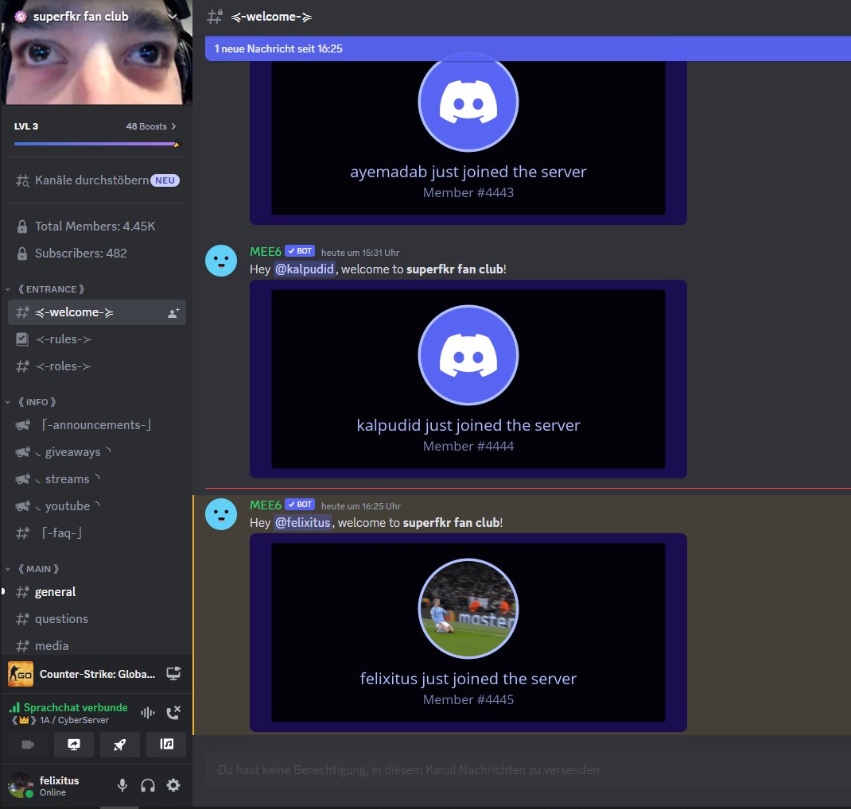
Task: Click the NEU badge beside Kanäle durchstöbern
Action: coord(165,180)
